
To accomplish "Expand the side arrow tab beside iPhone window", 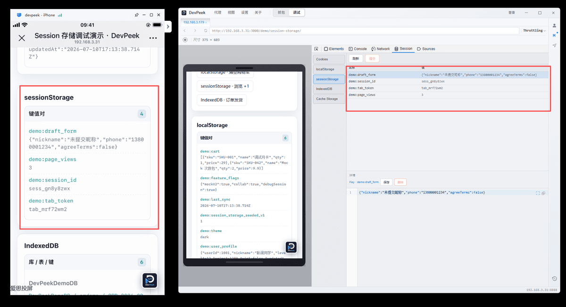I will pos(168,27).
